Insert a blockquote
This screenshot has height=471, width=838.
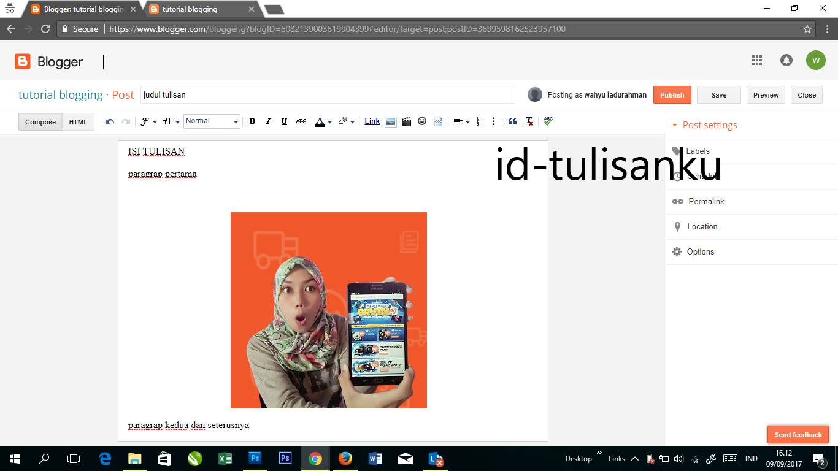tap(512, 121)
